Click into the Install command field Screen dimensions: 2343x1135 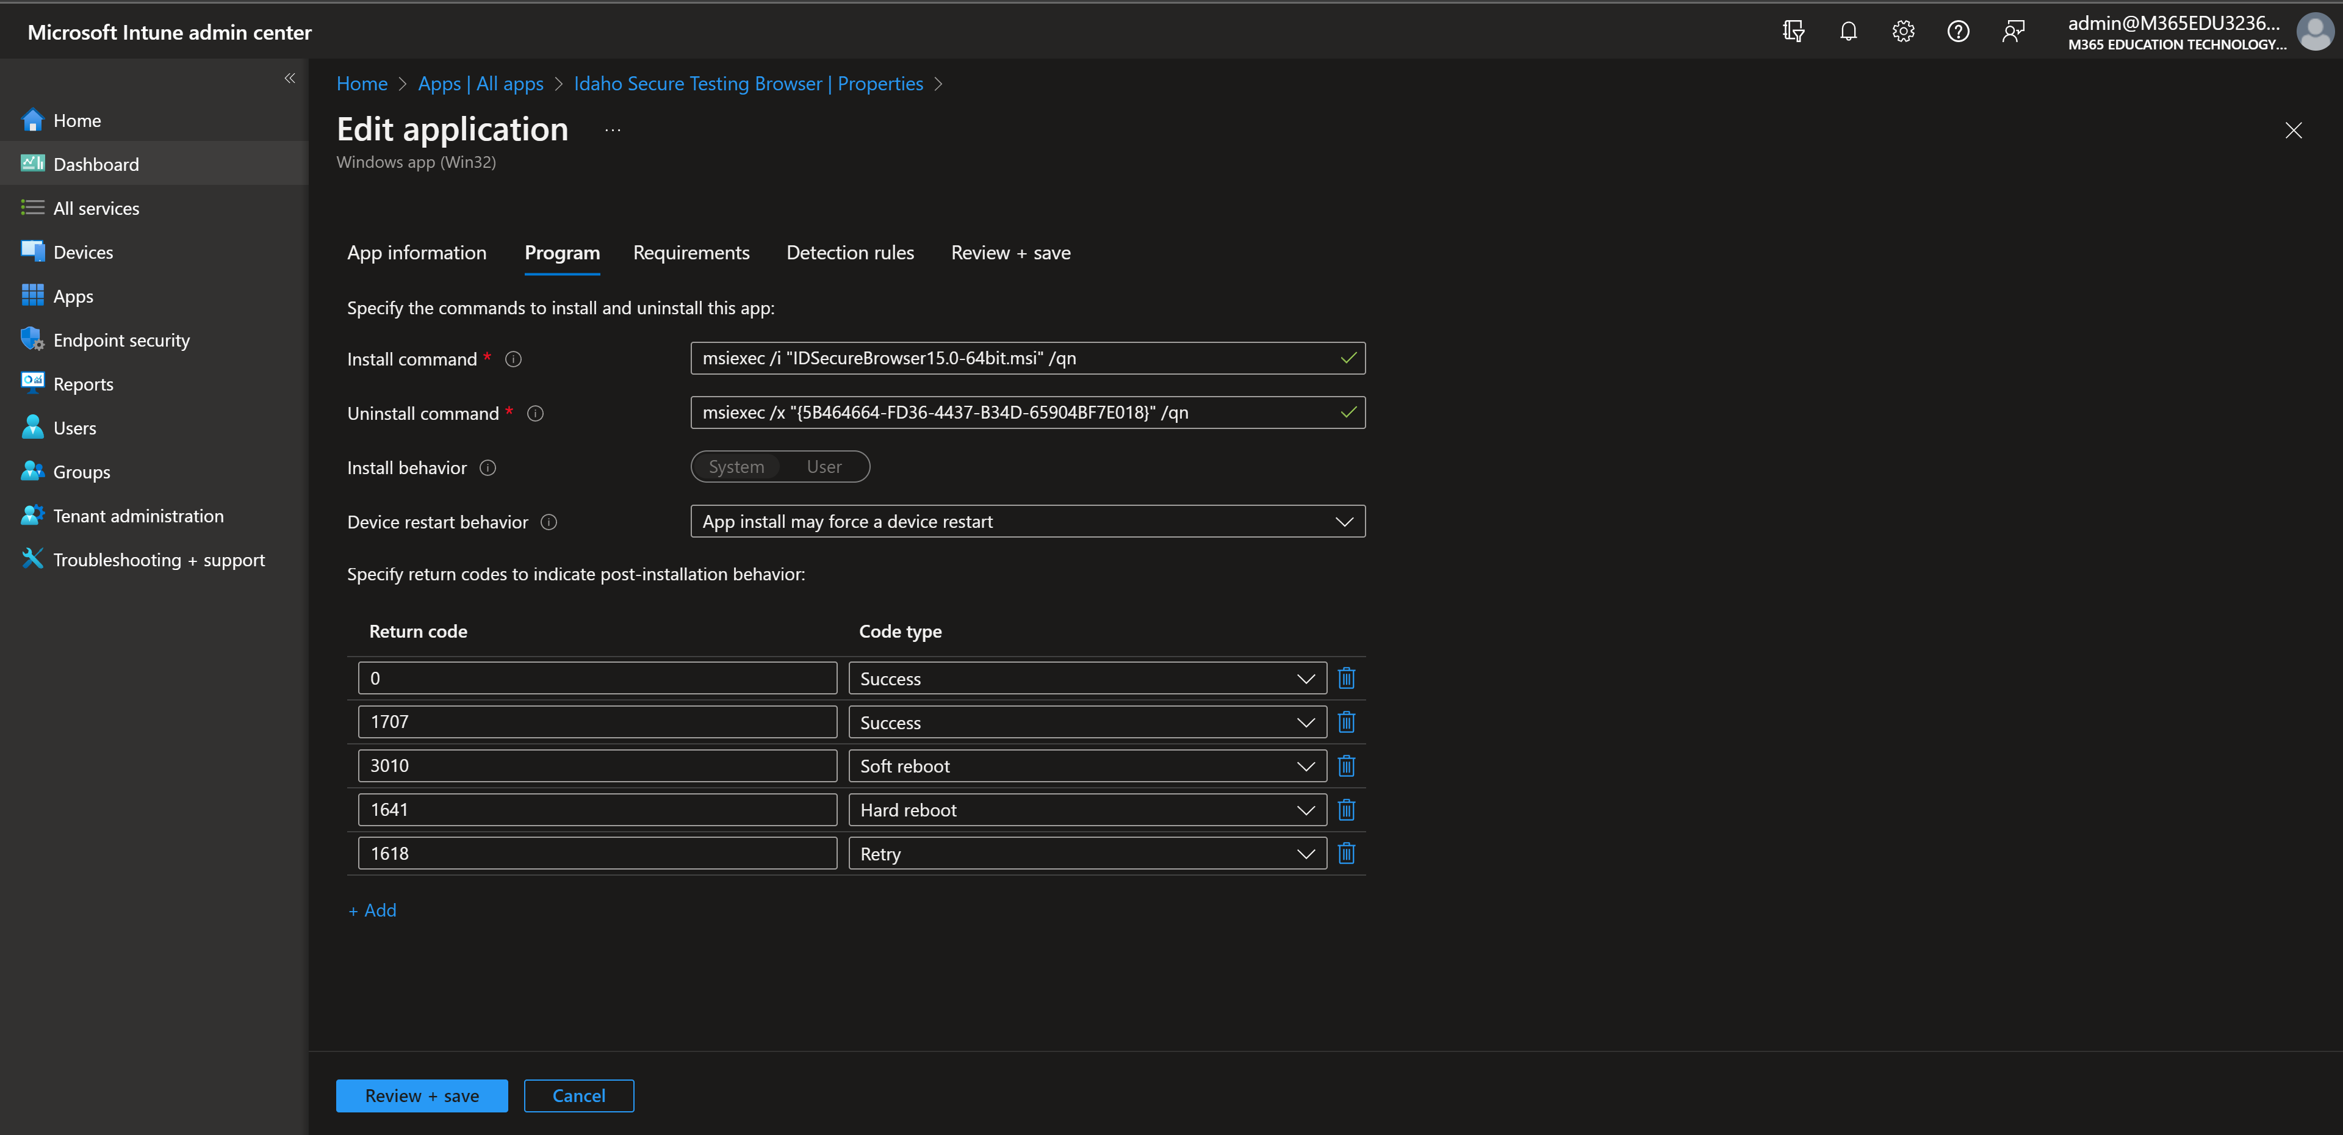click(1028, 358)
